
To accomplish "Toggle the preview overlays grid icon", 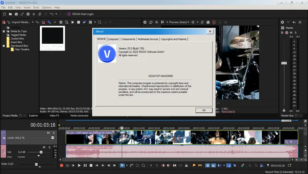I will [193, 22].
